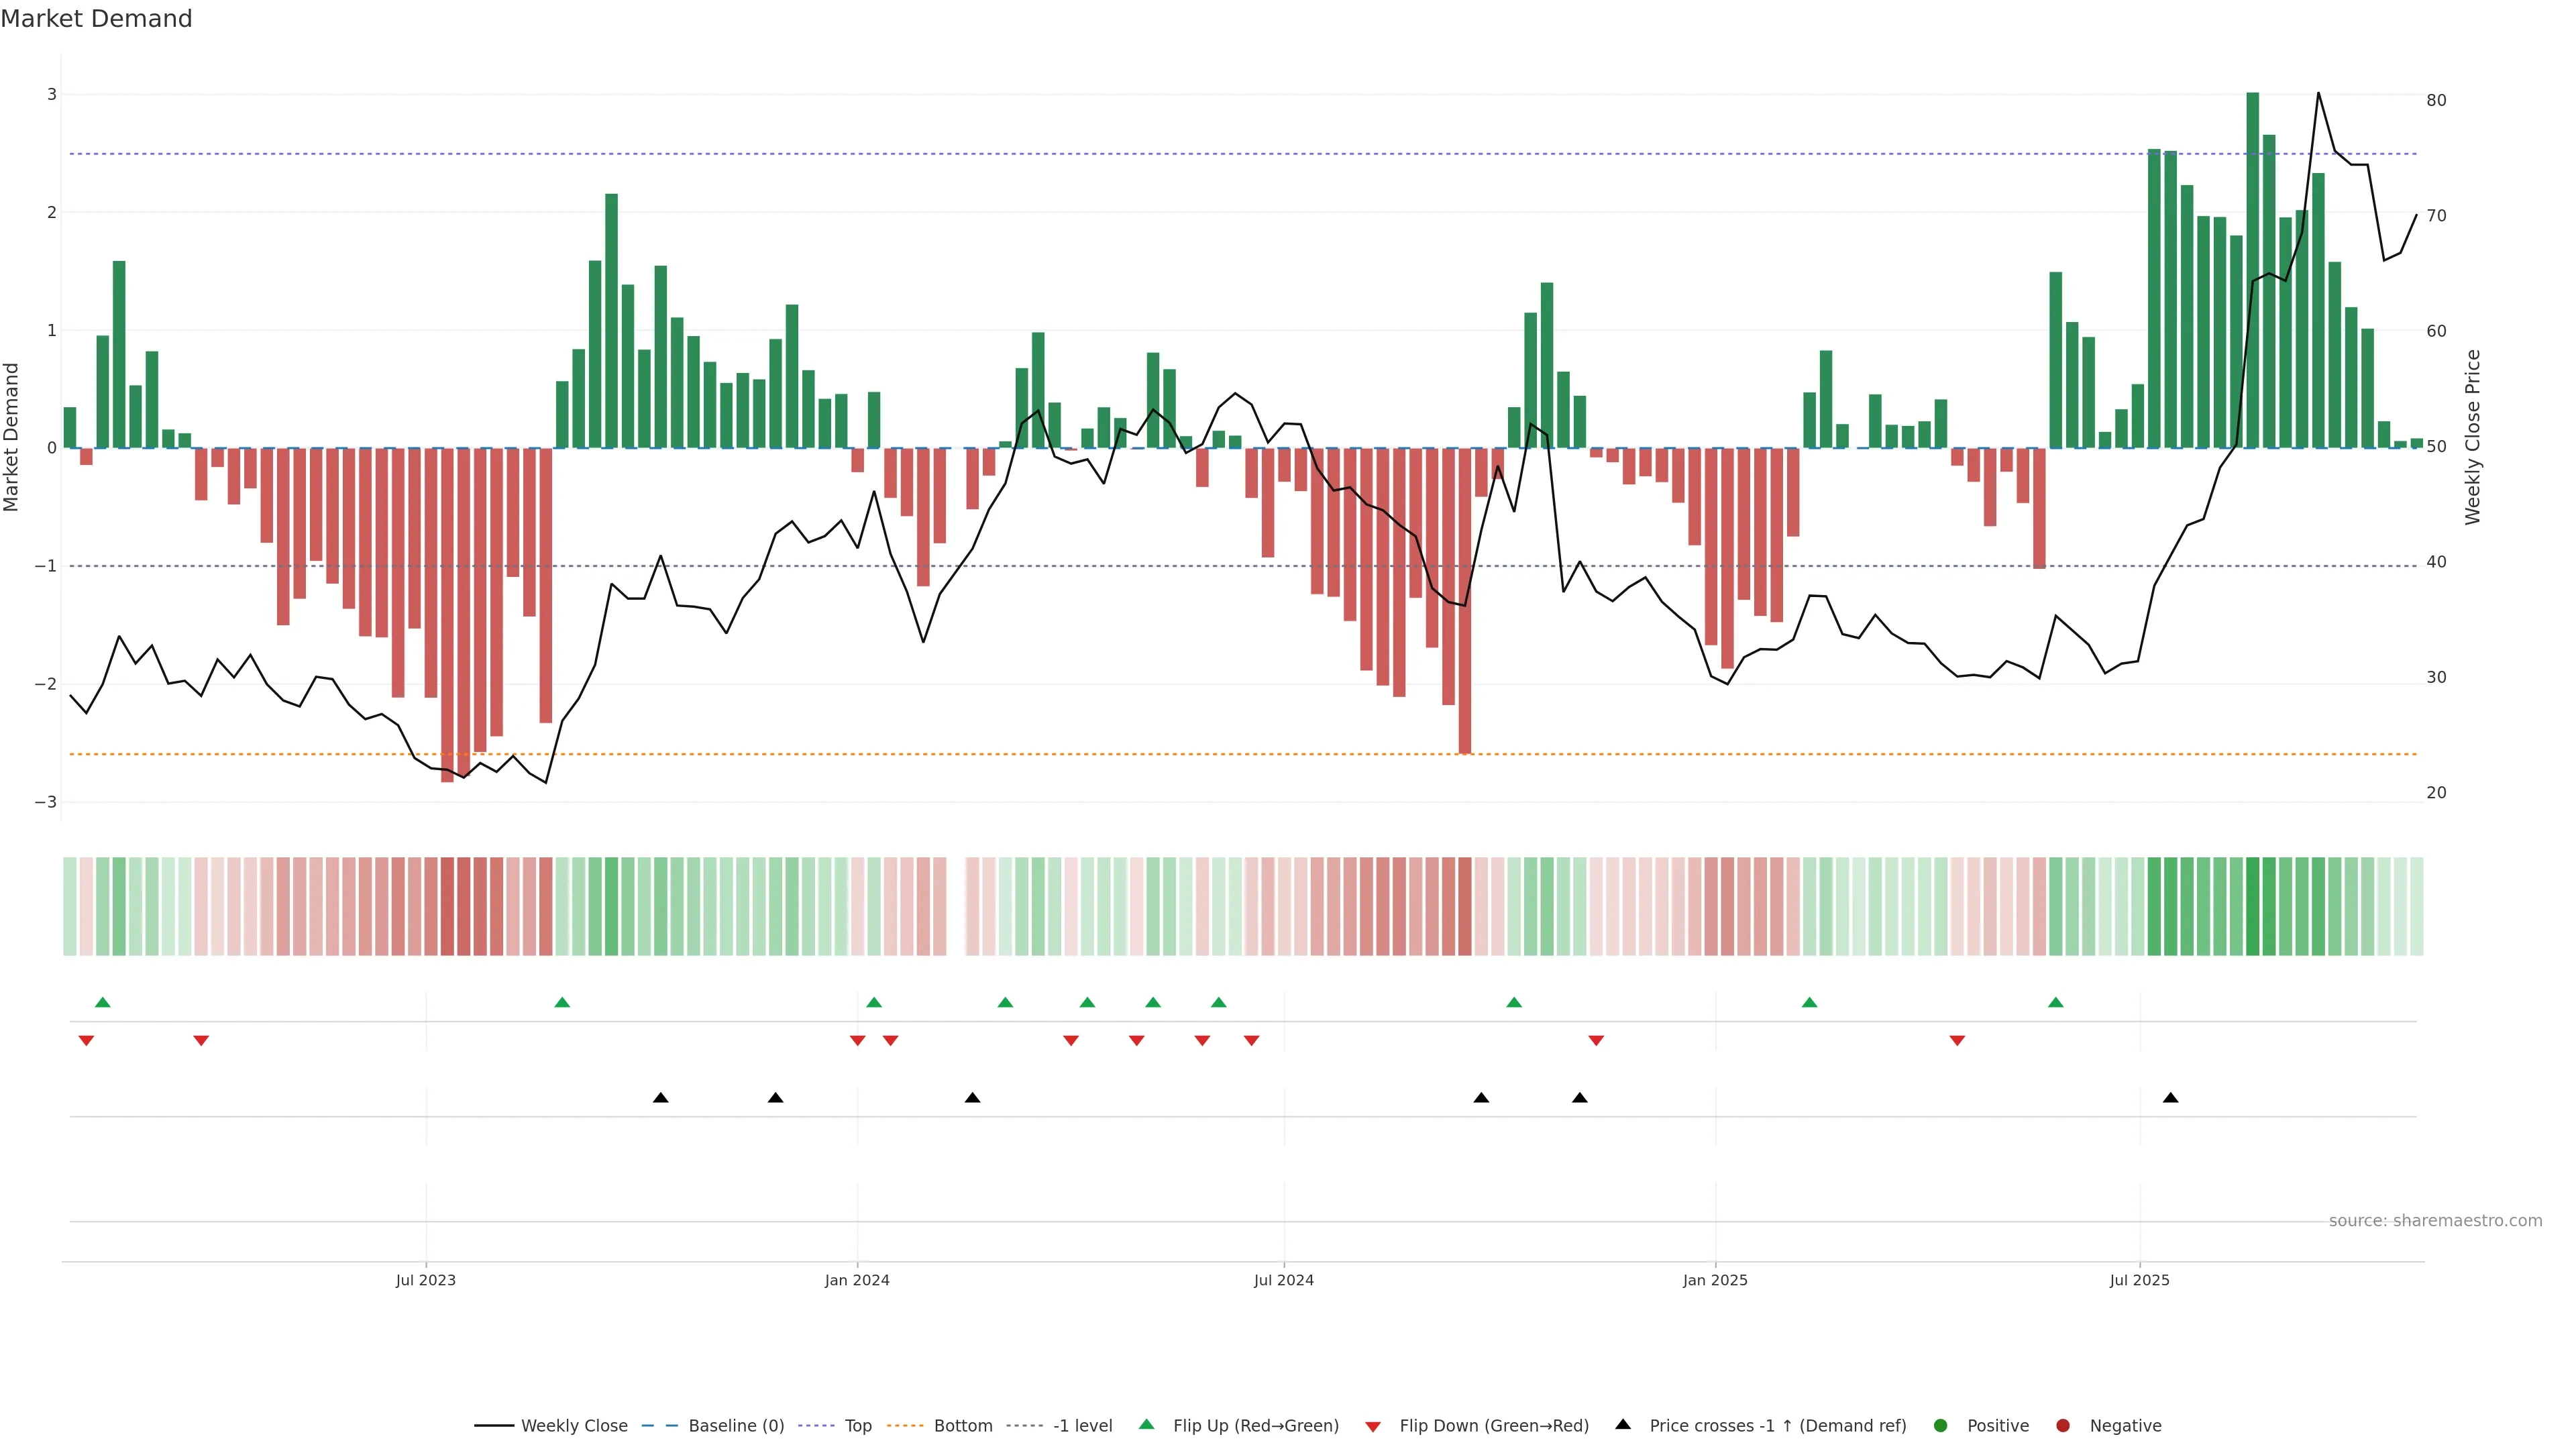Image resolution: width=2576 pixels, height=1449 pixels.
Task: Click the Jul 2024 x-axis label
Action: click(x=1284, y=1281)
